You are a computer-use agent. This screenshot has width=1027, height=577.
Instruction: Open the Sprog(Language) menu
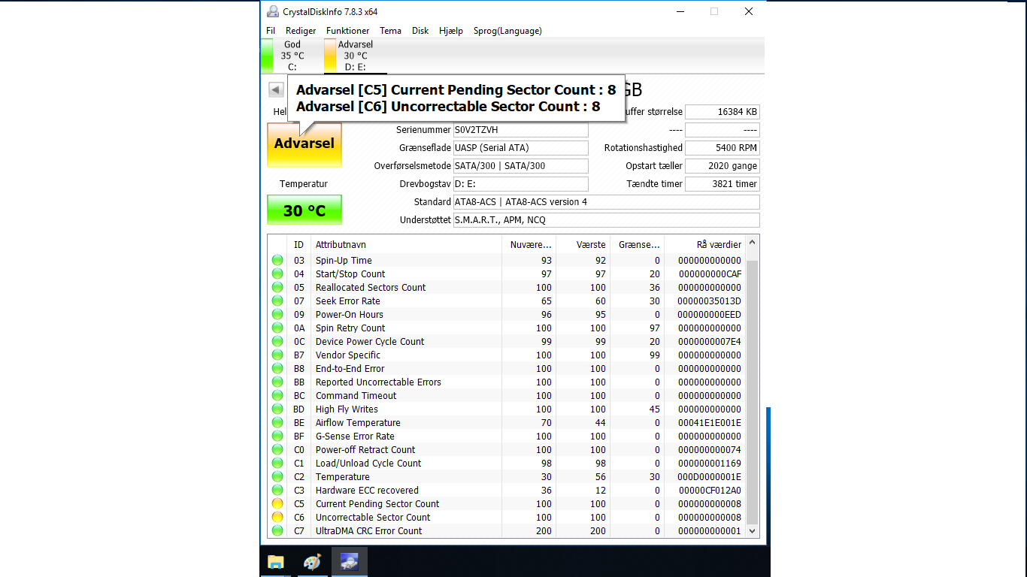507,31
